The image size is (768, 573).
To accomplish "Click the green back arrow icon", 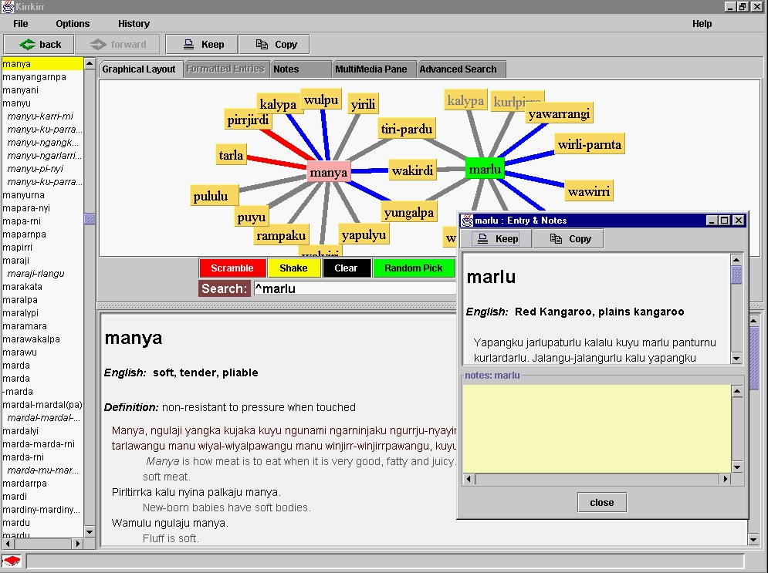I will pos(27,45).
